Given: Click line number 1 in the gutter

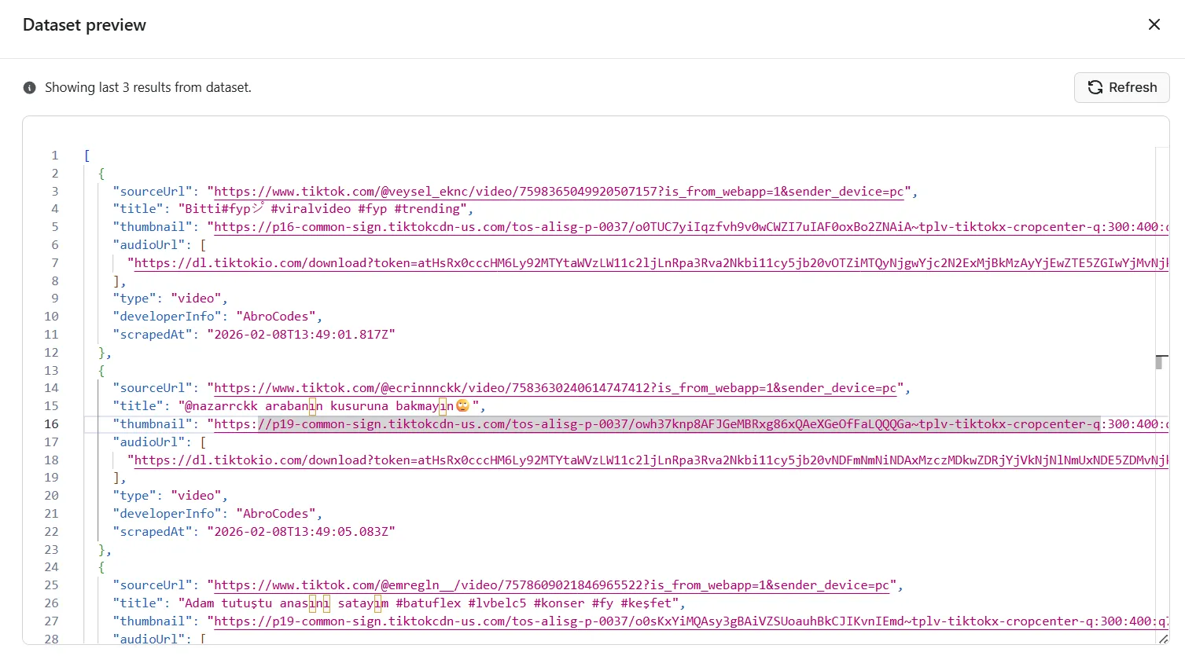Looking at the screenshot, I should pos(55,156).
